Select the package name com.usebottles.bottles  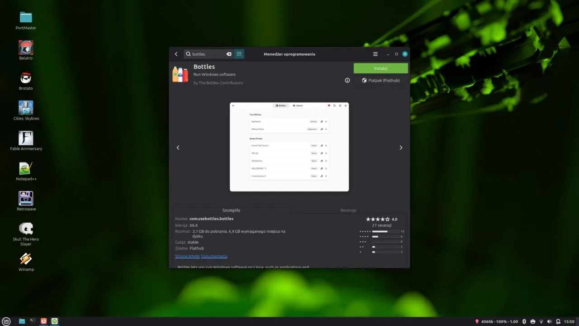pyautogui.click(x=212, y=219)
